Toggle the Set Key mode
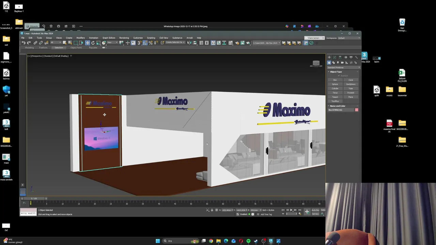 [x=315, y=214]
